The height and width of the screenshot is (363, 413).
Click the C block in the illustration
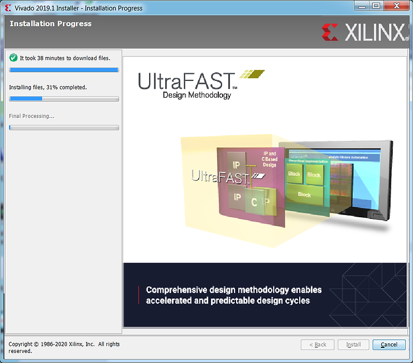coord(254,202)
